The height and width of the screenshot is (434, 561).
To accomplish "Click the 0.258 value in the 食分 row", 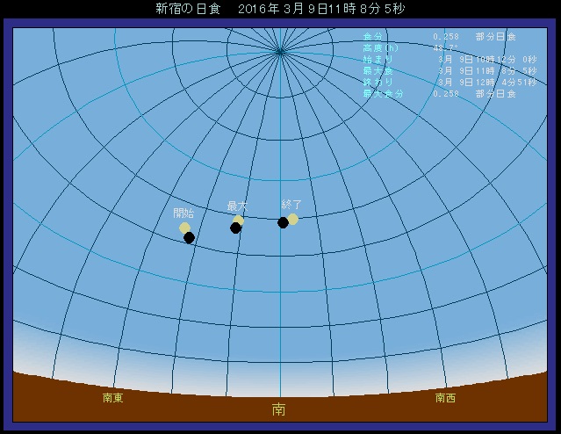I will [x=446, y=37].
